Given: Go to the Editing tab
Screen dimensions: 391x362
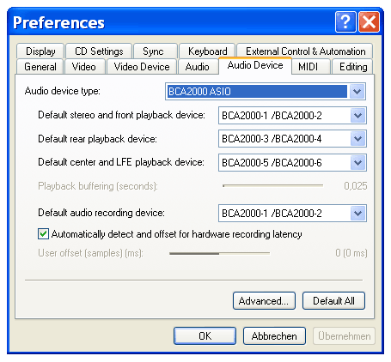Looking at the screenshot, I should pyautogui.click(x=352, y=67).
